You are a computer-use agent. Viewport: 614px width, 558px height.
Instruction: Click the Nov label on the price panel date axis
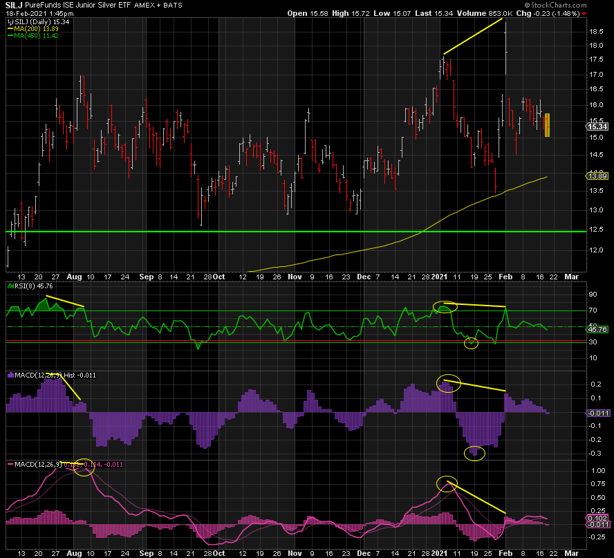point(295,277)
